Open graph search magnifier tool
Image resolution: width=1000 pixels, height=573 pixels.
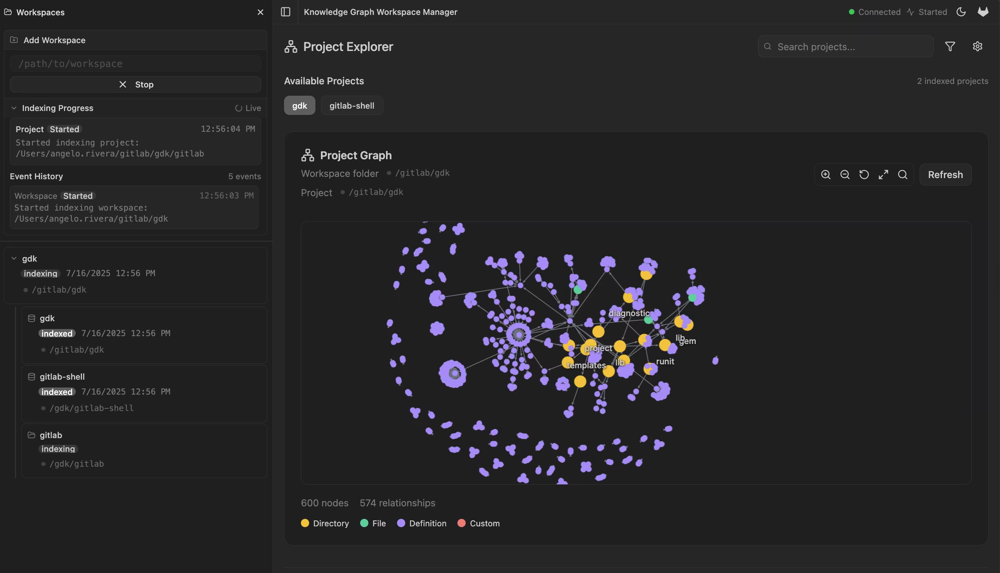pyautogui.click(x=903, y=175)
